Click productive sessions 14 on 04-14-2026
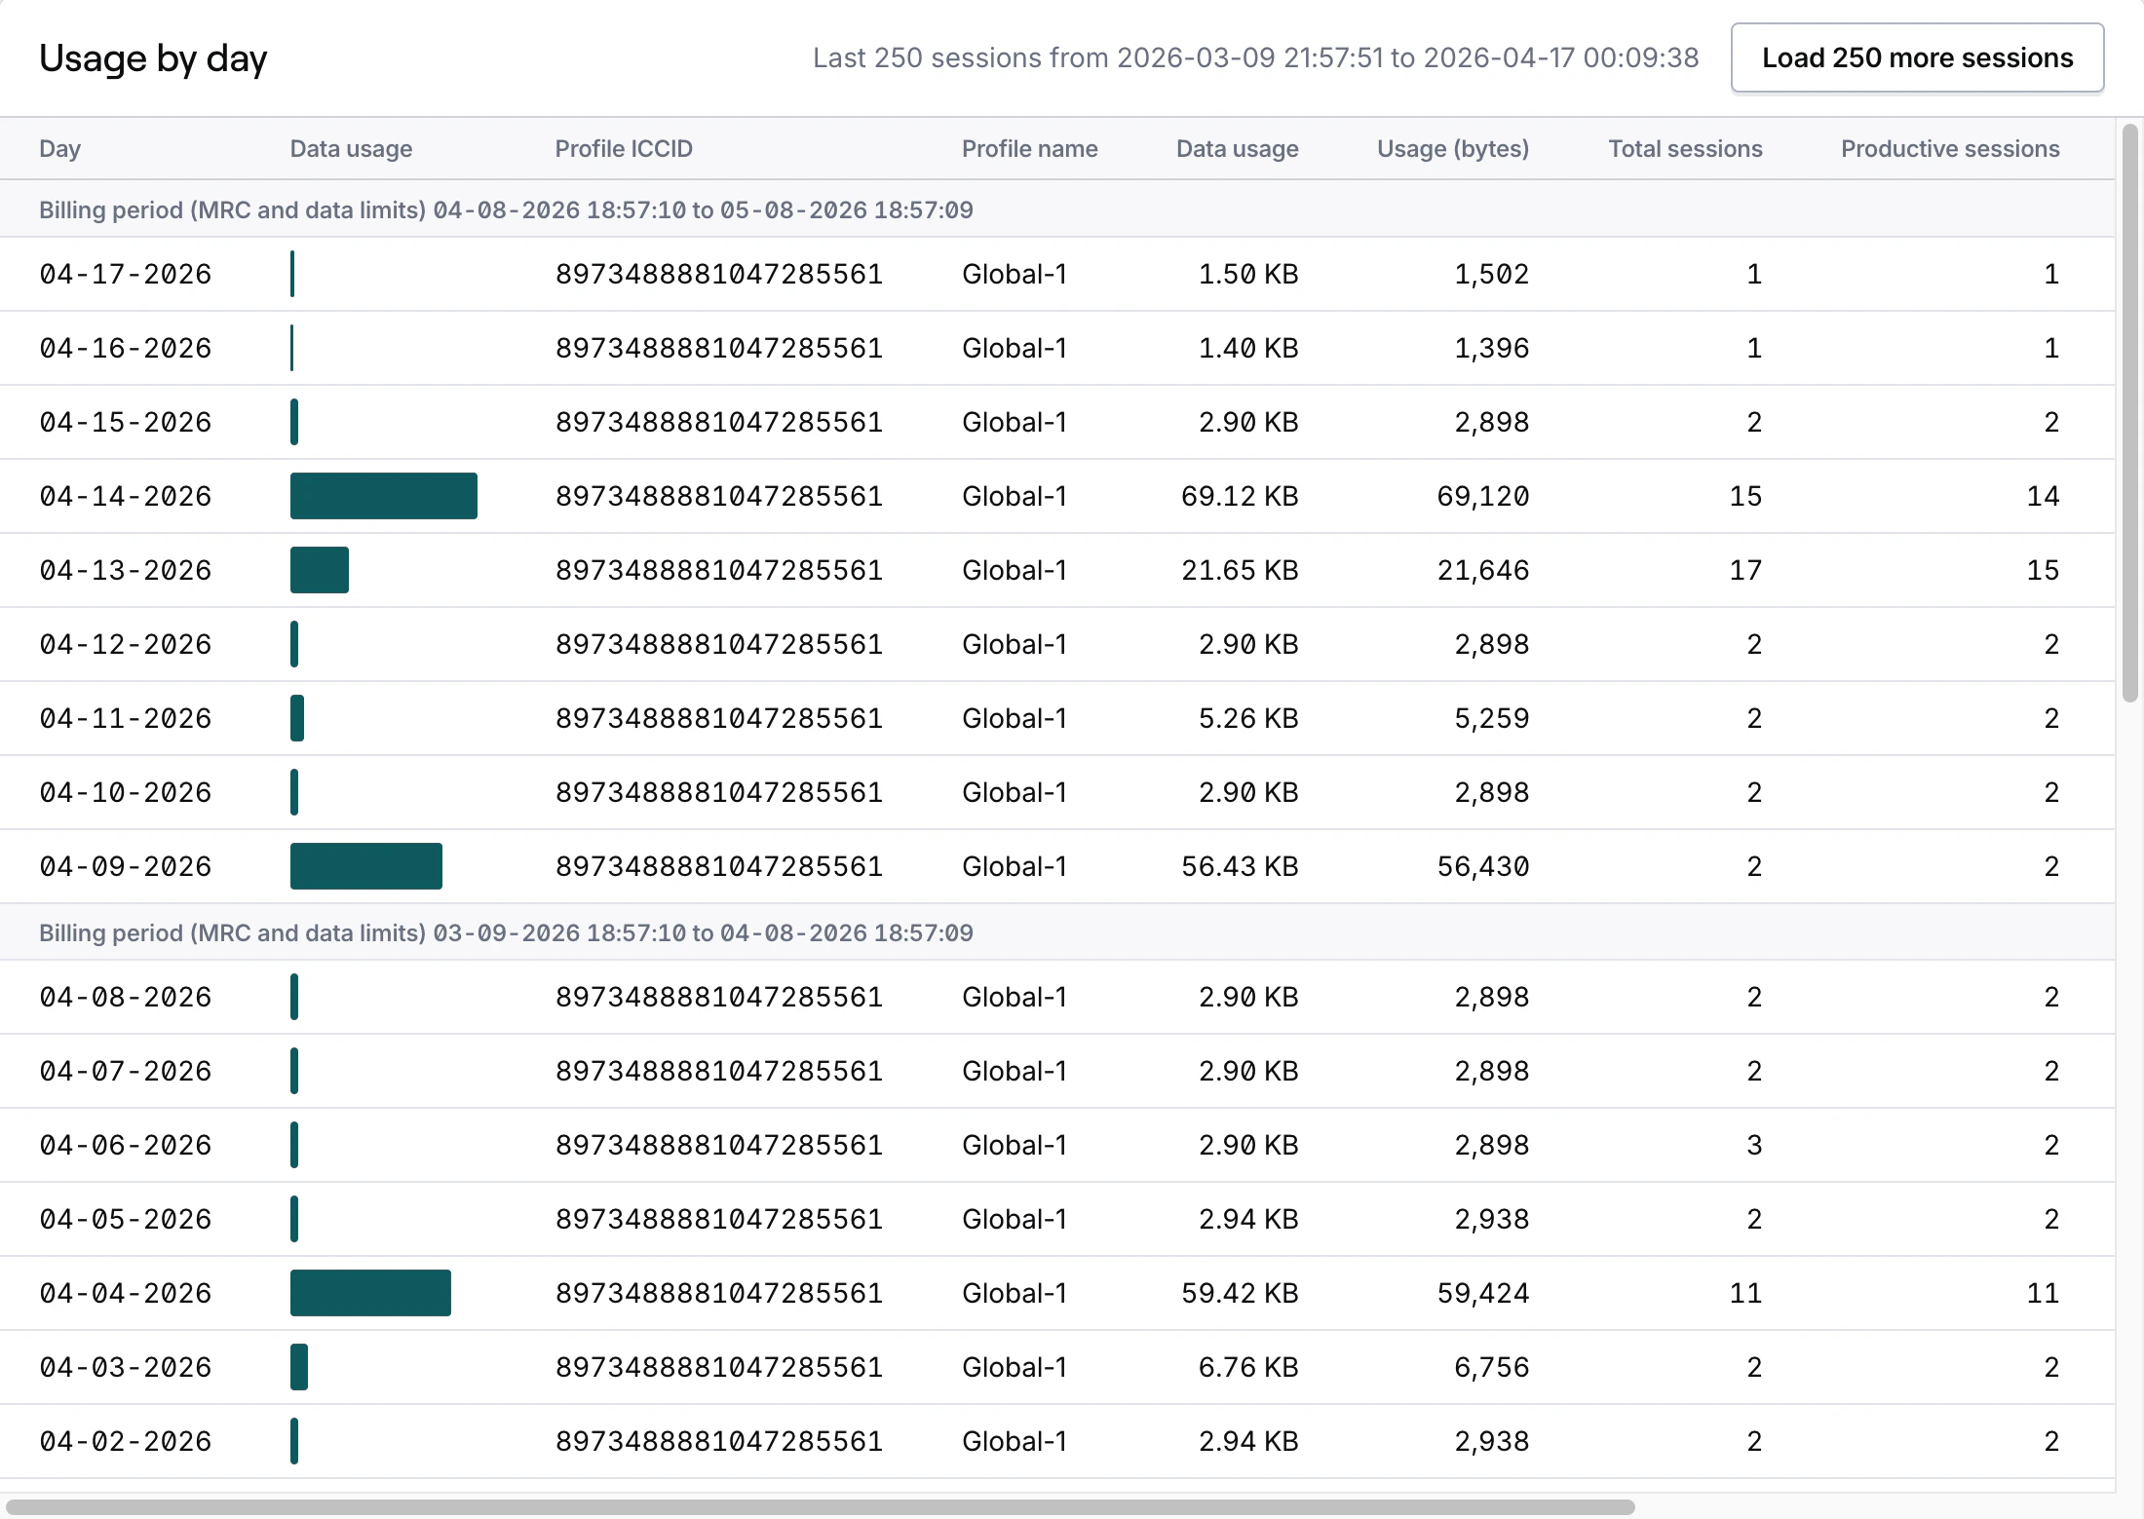 (2043, 496)
